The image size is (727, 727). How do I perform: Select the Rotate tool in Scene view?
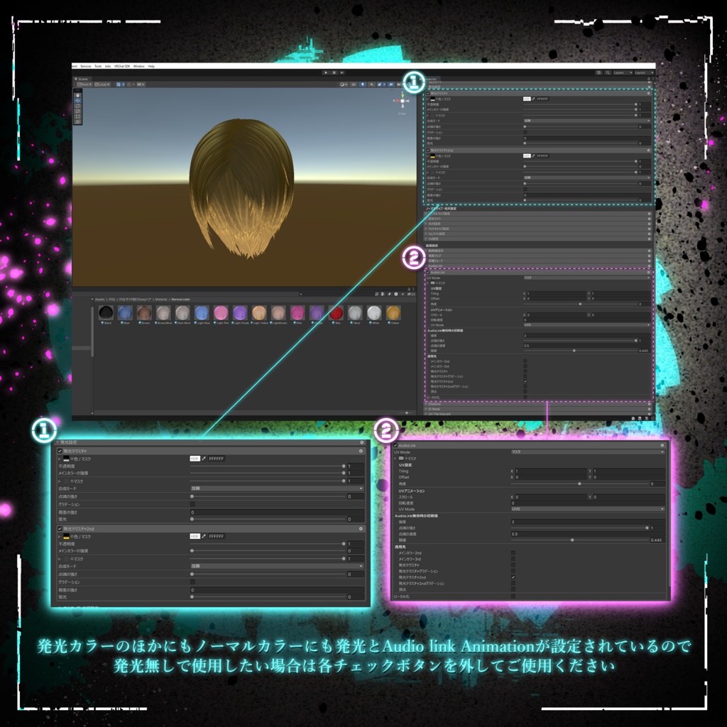pos(78,106)
